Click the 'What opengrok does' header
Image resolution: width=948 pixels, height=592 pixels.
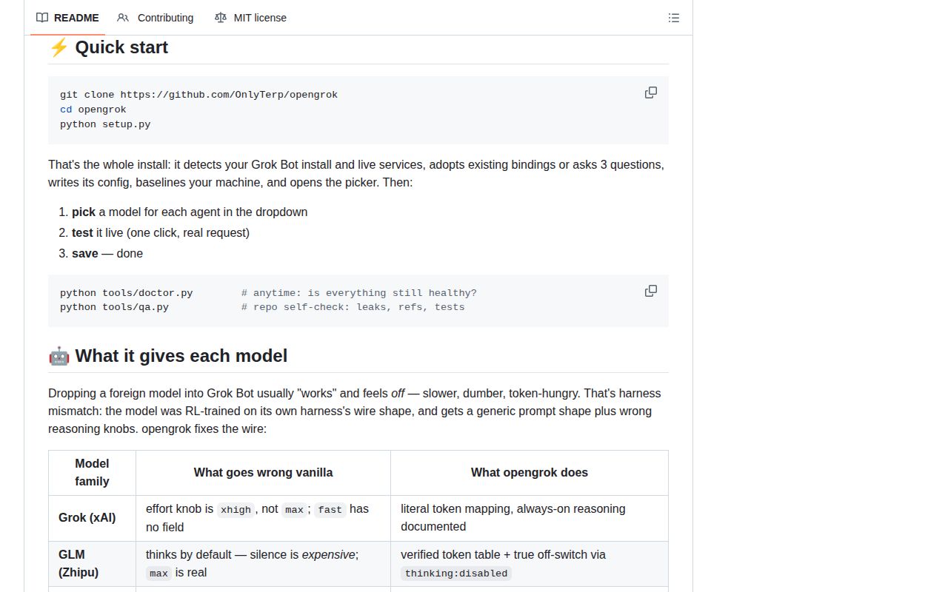pyautogui.click(x=530, y=472)
